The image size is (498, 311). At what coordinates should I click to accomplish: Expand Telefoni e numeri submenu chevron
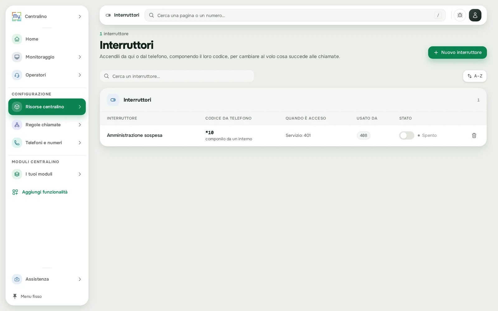(80, 143)
